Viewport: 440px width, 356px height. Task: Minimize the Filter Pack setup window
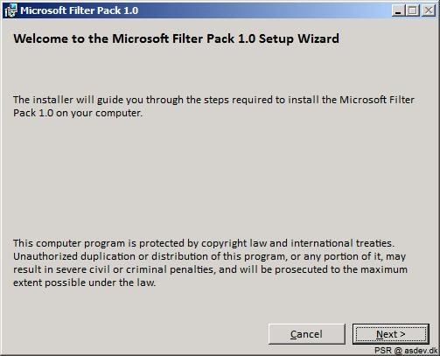click(x=398, y=10)
